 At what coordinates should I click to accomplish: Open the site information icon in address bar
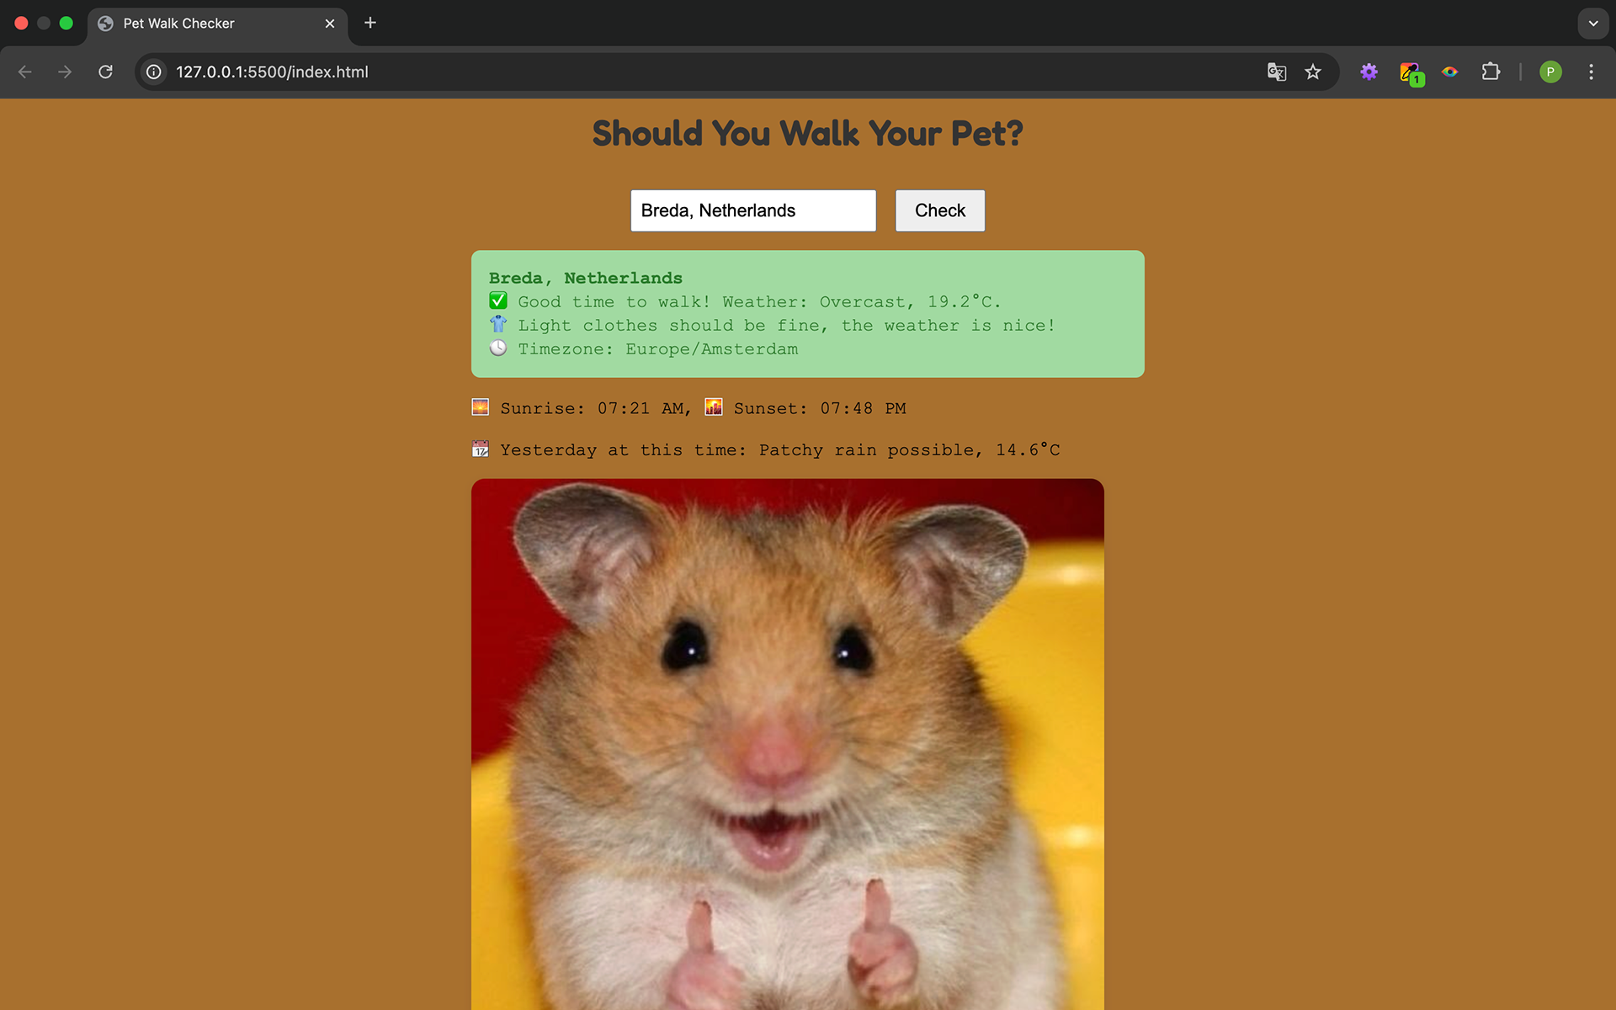154,72
